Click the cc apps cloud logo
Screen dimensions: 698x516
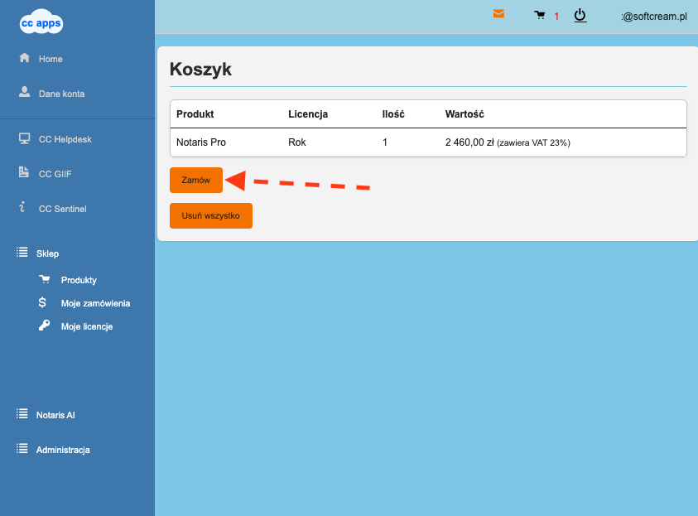[41, 24]
